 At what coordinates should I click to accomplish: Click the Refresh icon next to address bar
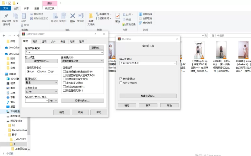(206, 35)
